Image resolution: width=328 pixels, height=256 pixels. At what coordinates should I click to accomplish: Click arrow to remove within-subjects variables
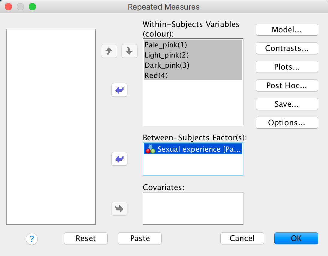(x=119, y=90)
